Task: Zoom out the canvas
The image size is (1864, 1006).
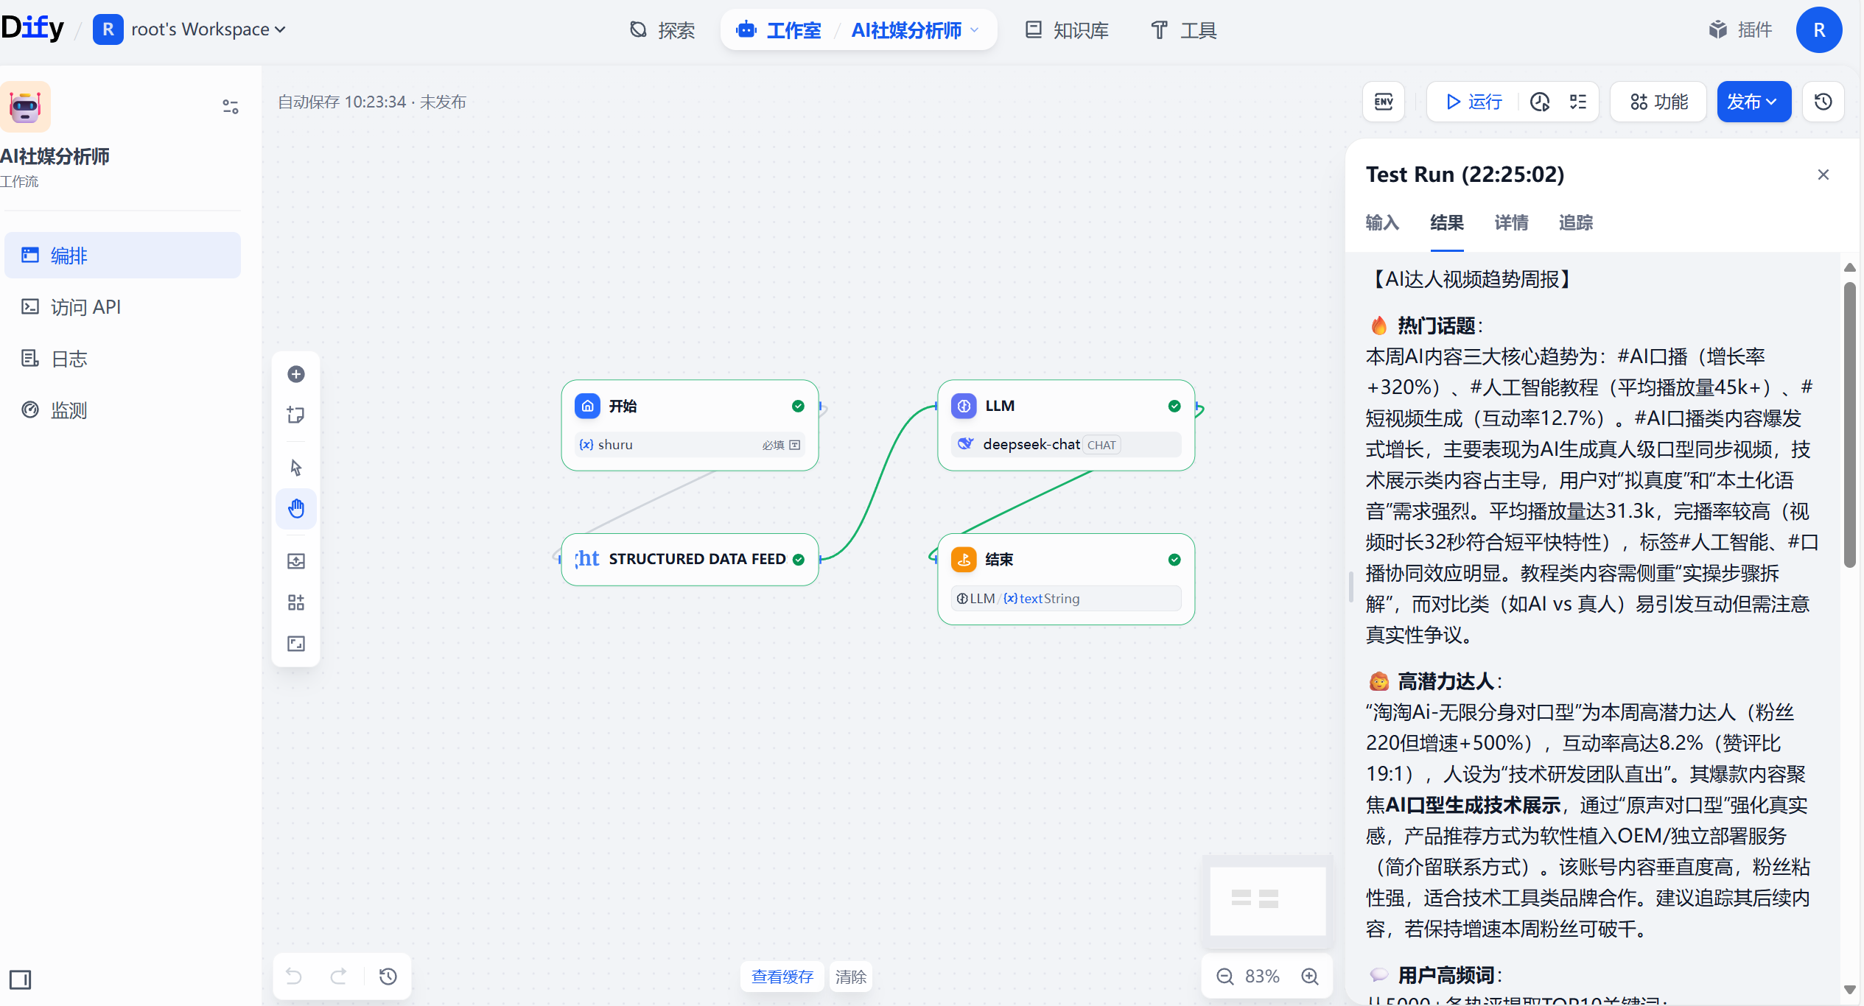Action: point(1225,977)
